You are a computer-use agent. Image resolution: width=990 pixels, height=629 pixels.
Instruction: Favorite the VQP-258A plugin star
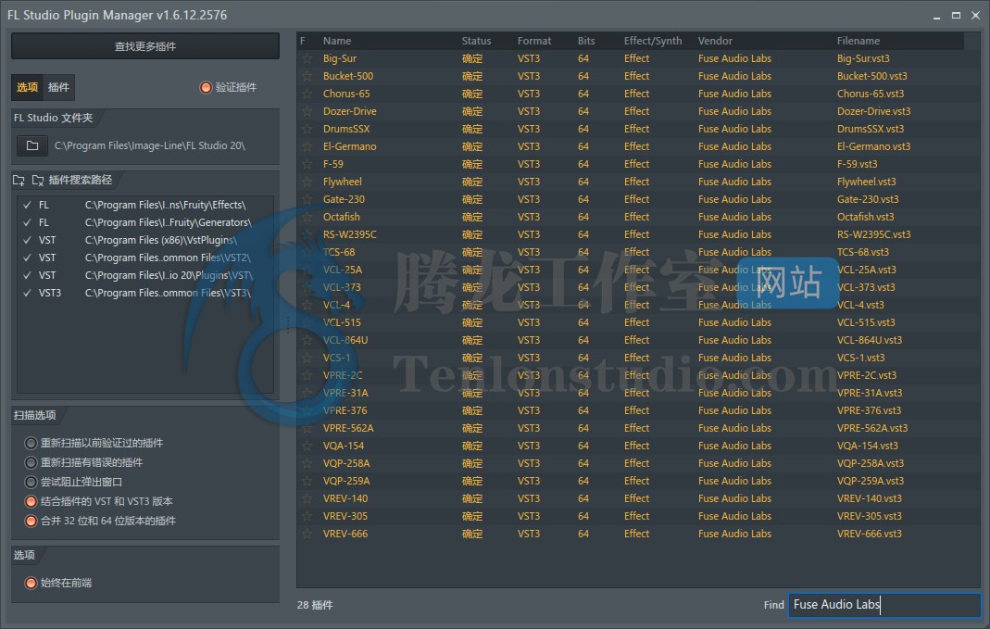(307, 463)
